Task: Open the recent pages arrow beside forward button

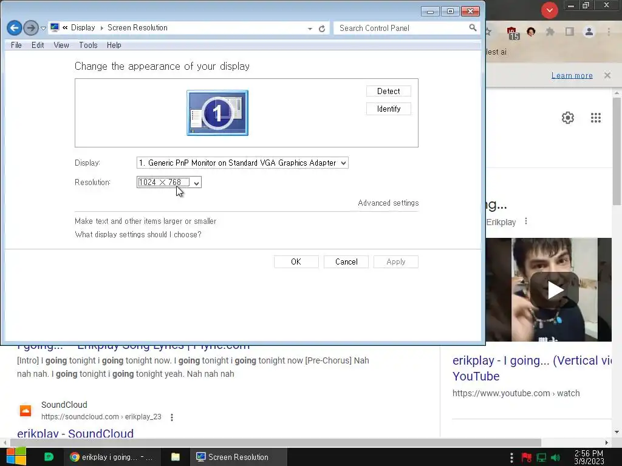Action: (x=43, y=29)
